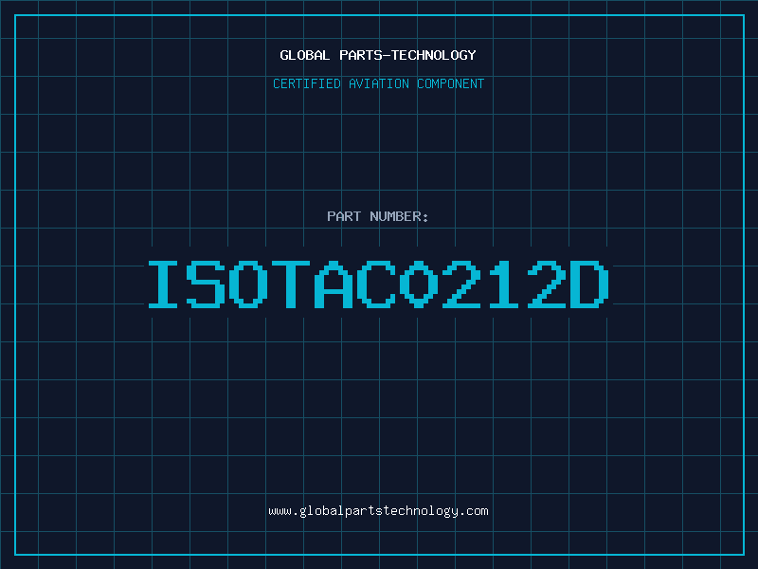This screenshot has height=569, width=758.
Task: Open the www.globalpartstechnology.com link
Action: [x=378, y=511]
